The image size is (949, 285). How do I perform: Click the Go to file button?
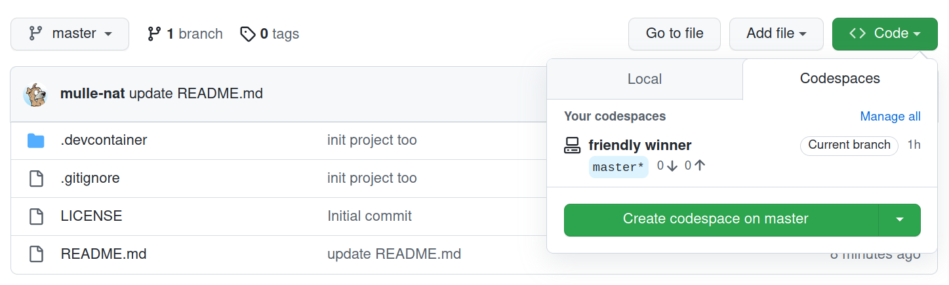[674, 33]
